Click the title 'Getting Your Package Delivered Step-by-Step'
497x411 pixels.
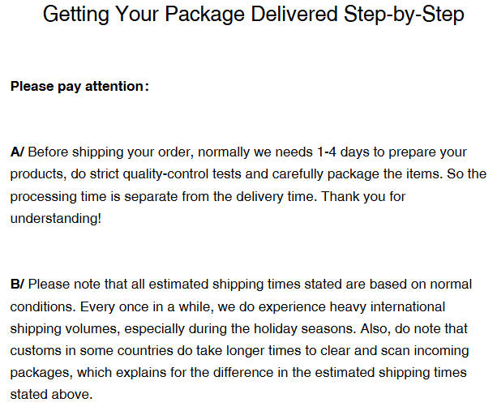coord(253,15)
